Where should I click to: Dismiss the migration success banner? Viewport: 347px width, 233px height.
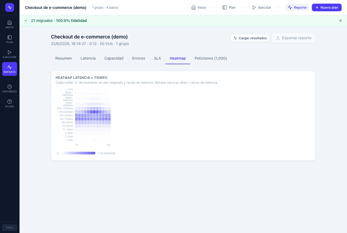tap(340, 21)
